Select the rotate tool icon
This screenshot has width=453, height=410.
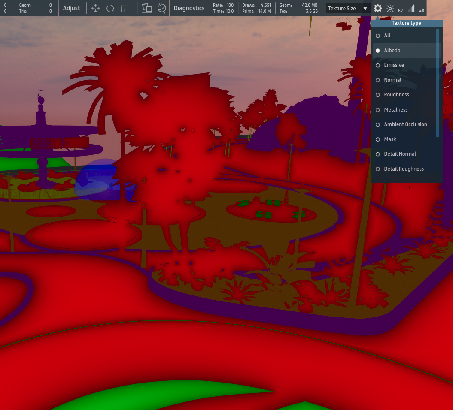[x=110, y=9]
